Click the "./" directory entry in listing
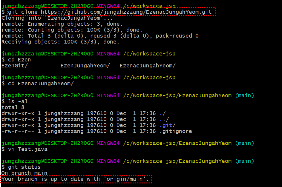Image resolution: width=282 pixels, height=187 pixels. [163, 113]
